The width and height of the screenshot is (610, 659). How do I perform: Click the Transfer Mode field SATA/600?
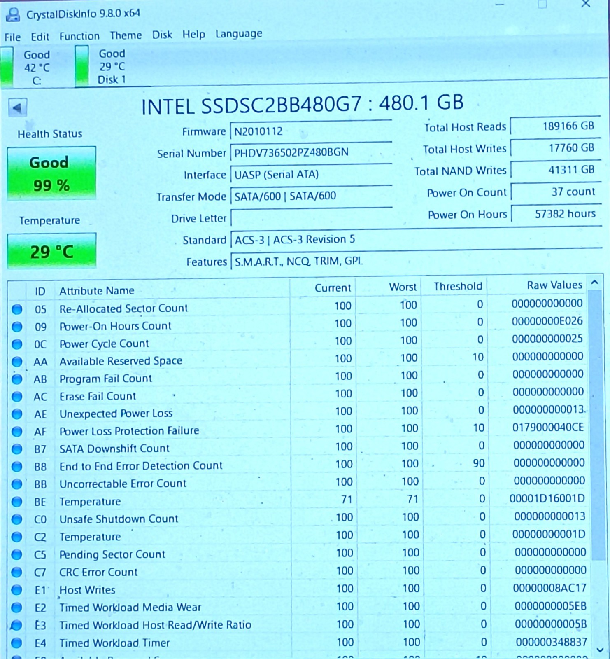(311, 196)
